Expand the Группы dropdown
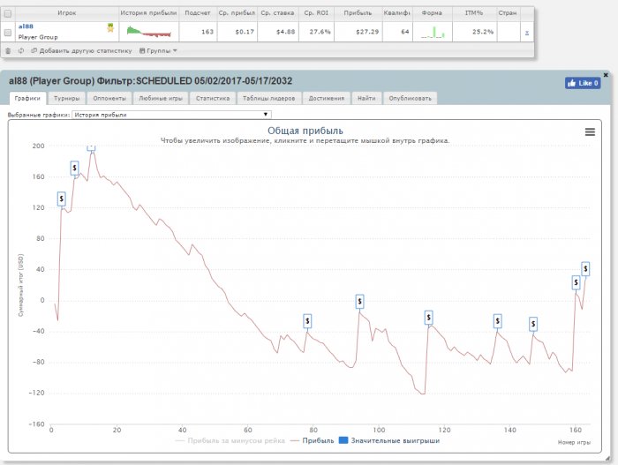This screenshot has width=618, height=465. (159, 50)
